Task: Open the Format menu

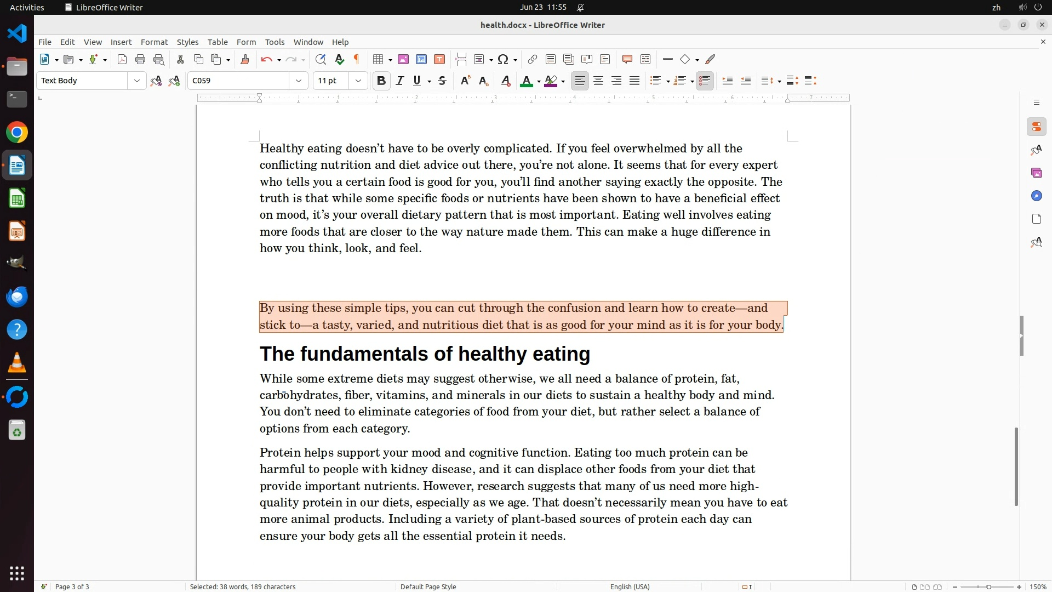Action: [x=154, y=42]
